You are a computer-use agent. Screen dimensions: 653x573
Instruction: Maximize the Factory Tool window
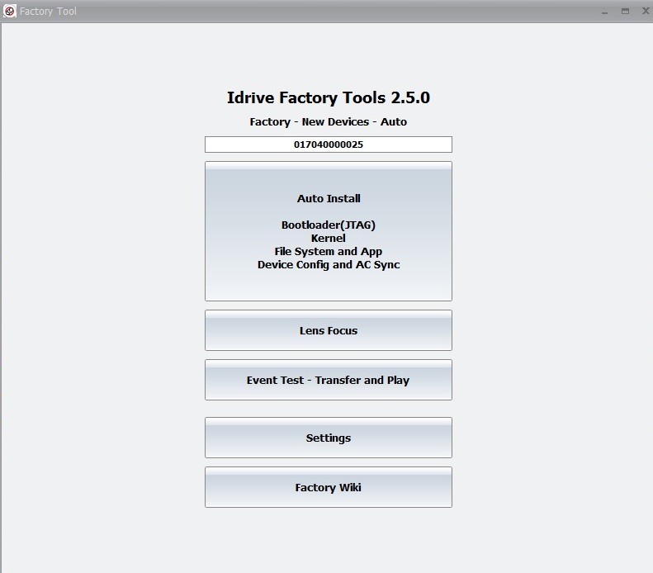(x=625, y=12)
